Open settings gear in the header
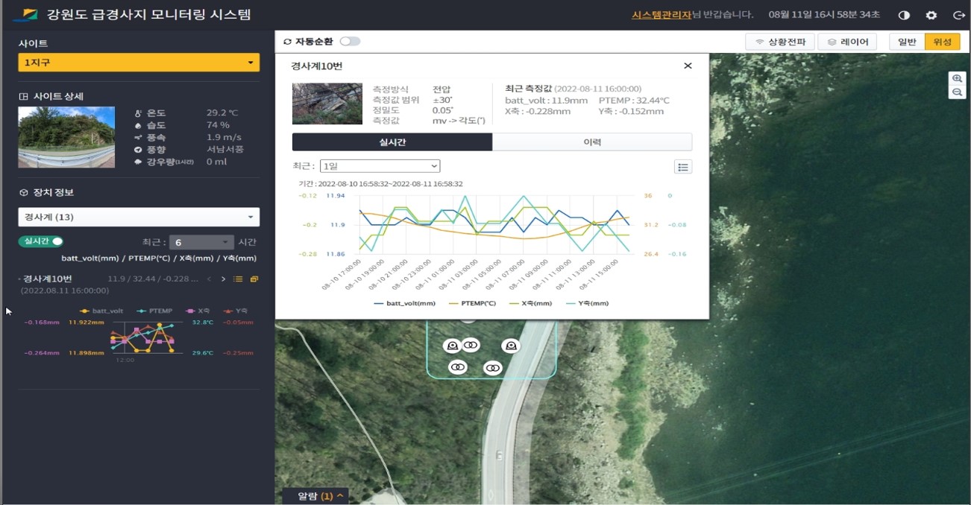The width and height of the screenshot is (971, 505). [931, 15]
